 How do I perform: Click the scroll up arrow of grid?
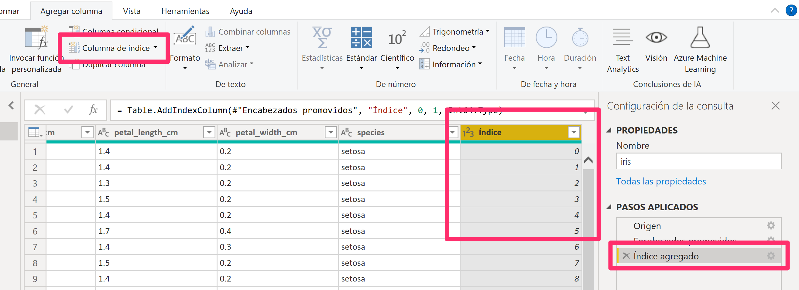pyautogui.click(x=588, y=160)
